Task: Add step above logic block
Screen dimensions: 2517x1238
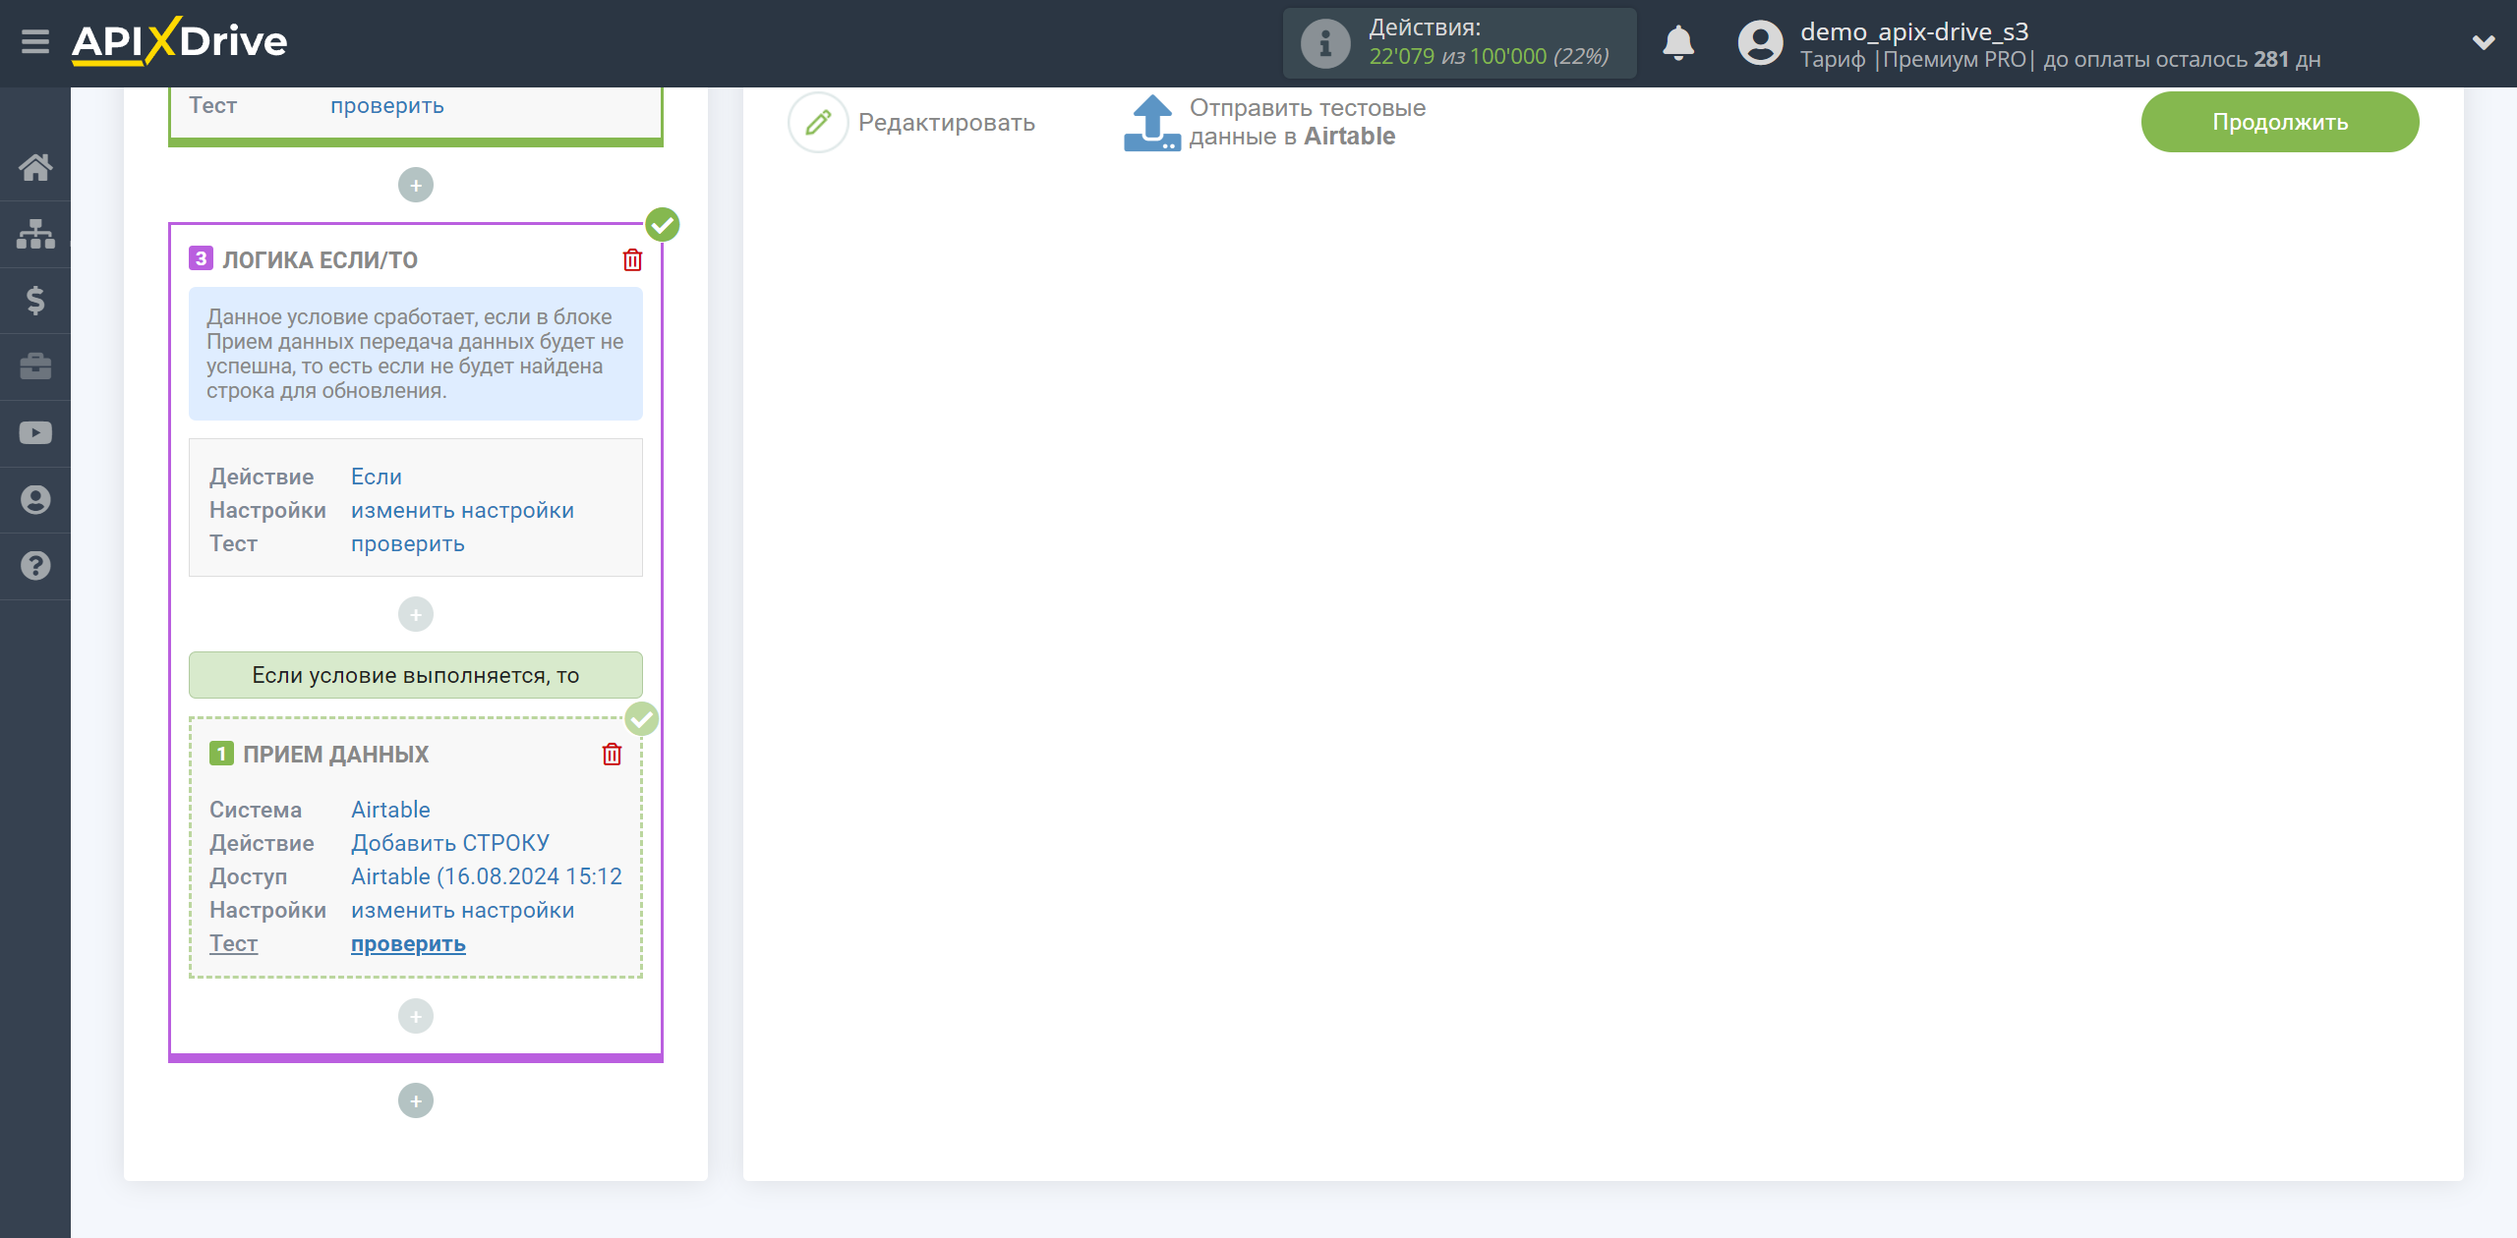Action: [x=415, y=185]
